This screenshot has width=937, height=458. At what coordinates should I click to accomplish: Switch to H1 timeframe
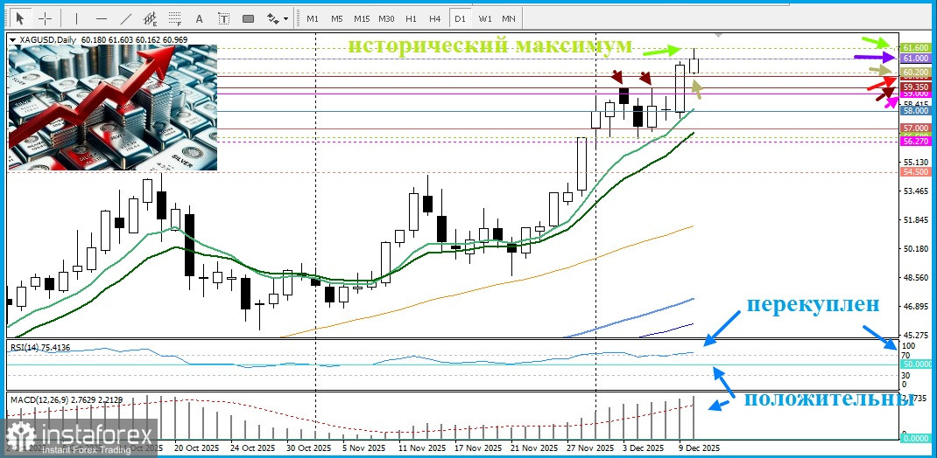(411, 18)
